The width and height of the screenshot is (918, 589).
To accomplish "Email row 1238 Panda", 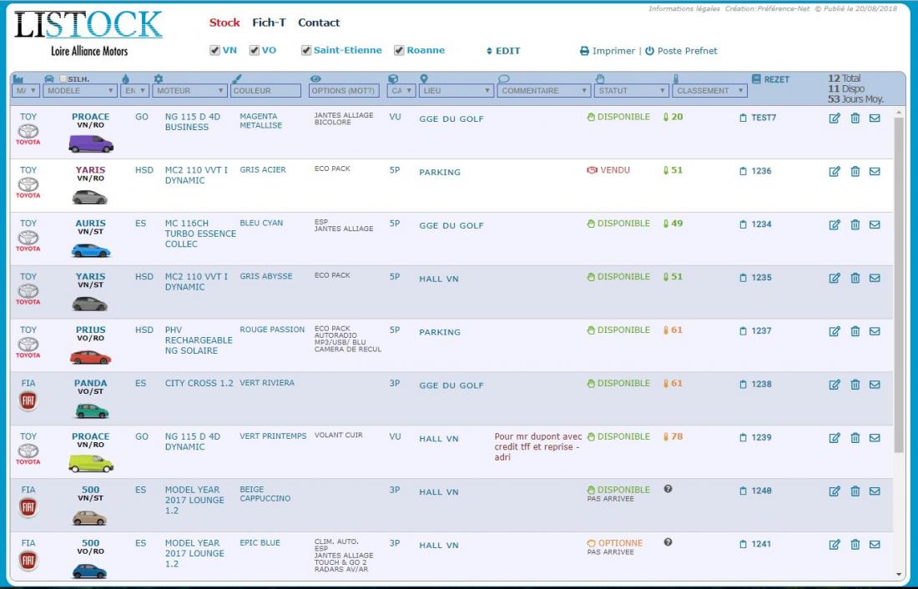I will point(874,385).
